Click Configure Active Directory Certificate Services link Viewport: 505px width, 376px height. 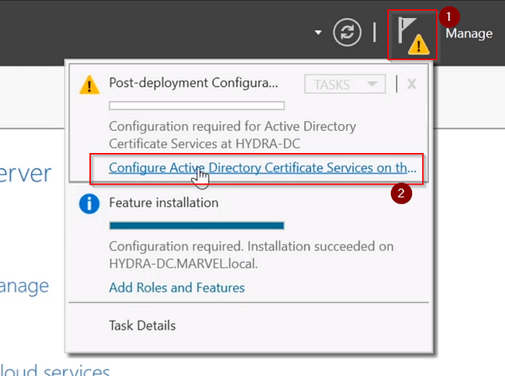[262, 168]
